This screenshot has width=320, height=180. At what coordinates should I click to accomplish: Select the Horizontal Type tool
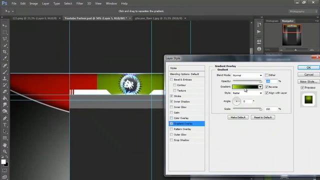tap(4, 124)
